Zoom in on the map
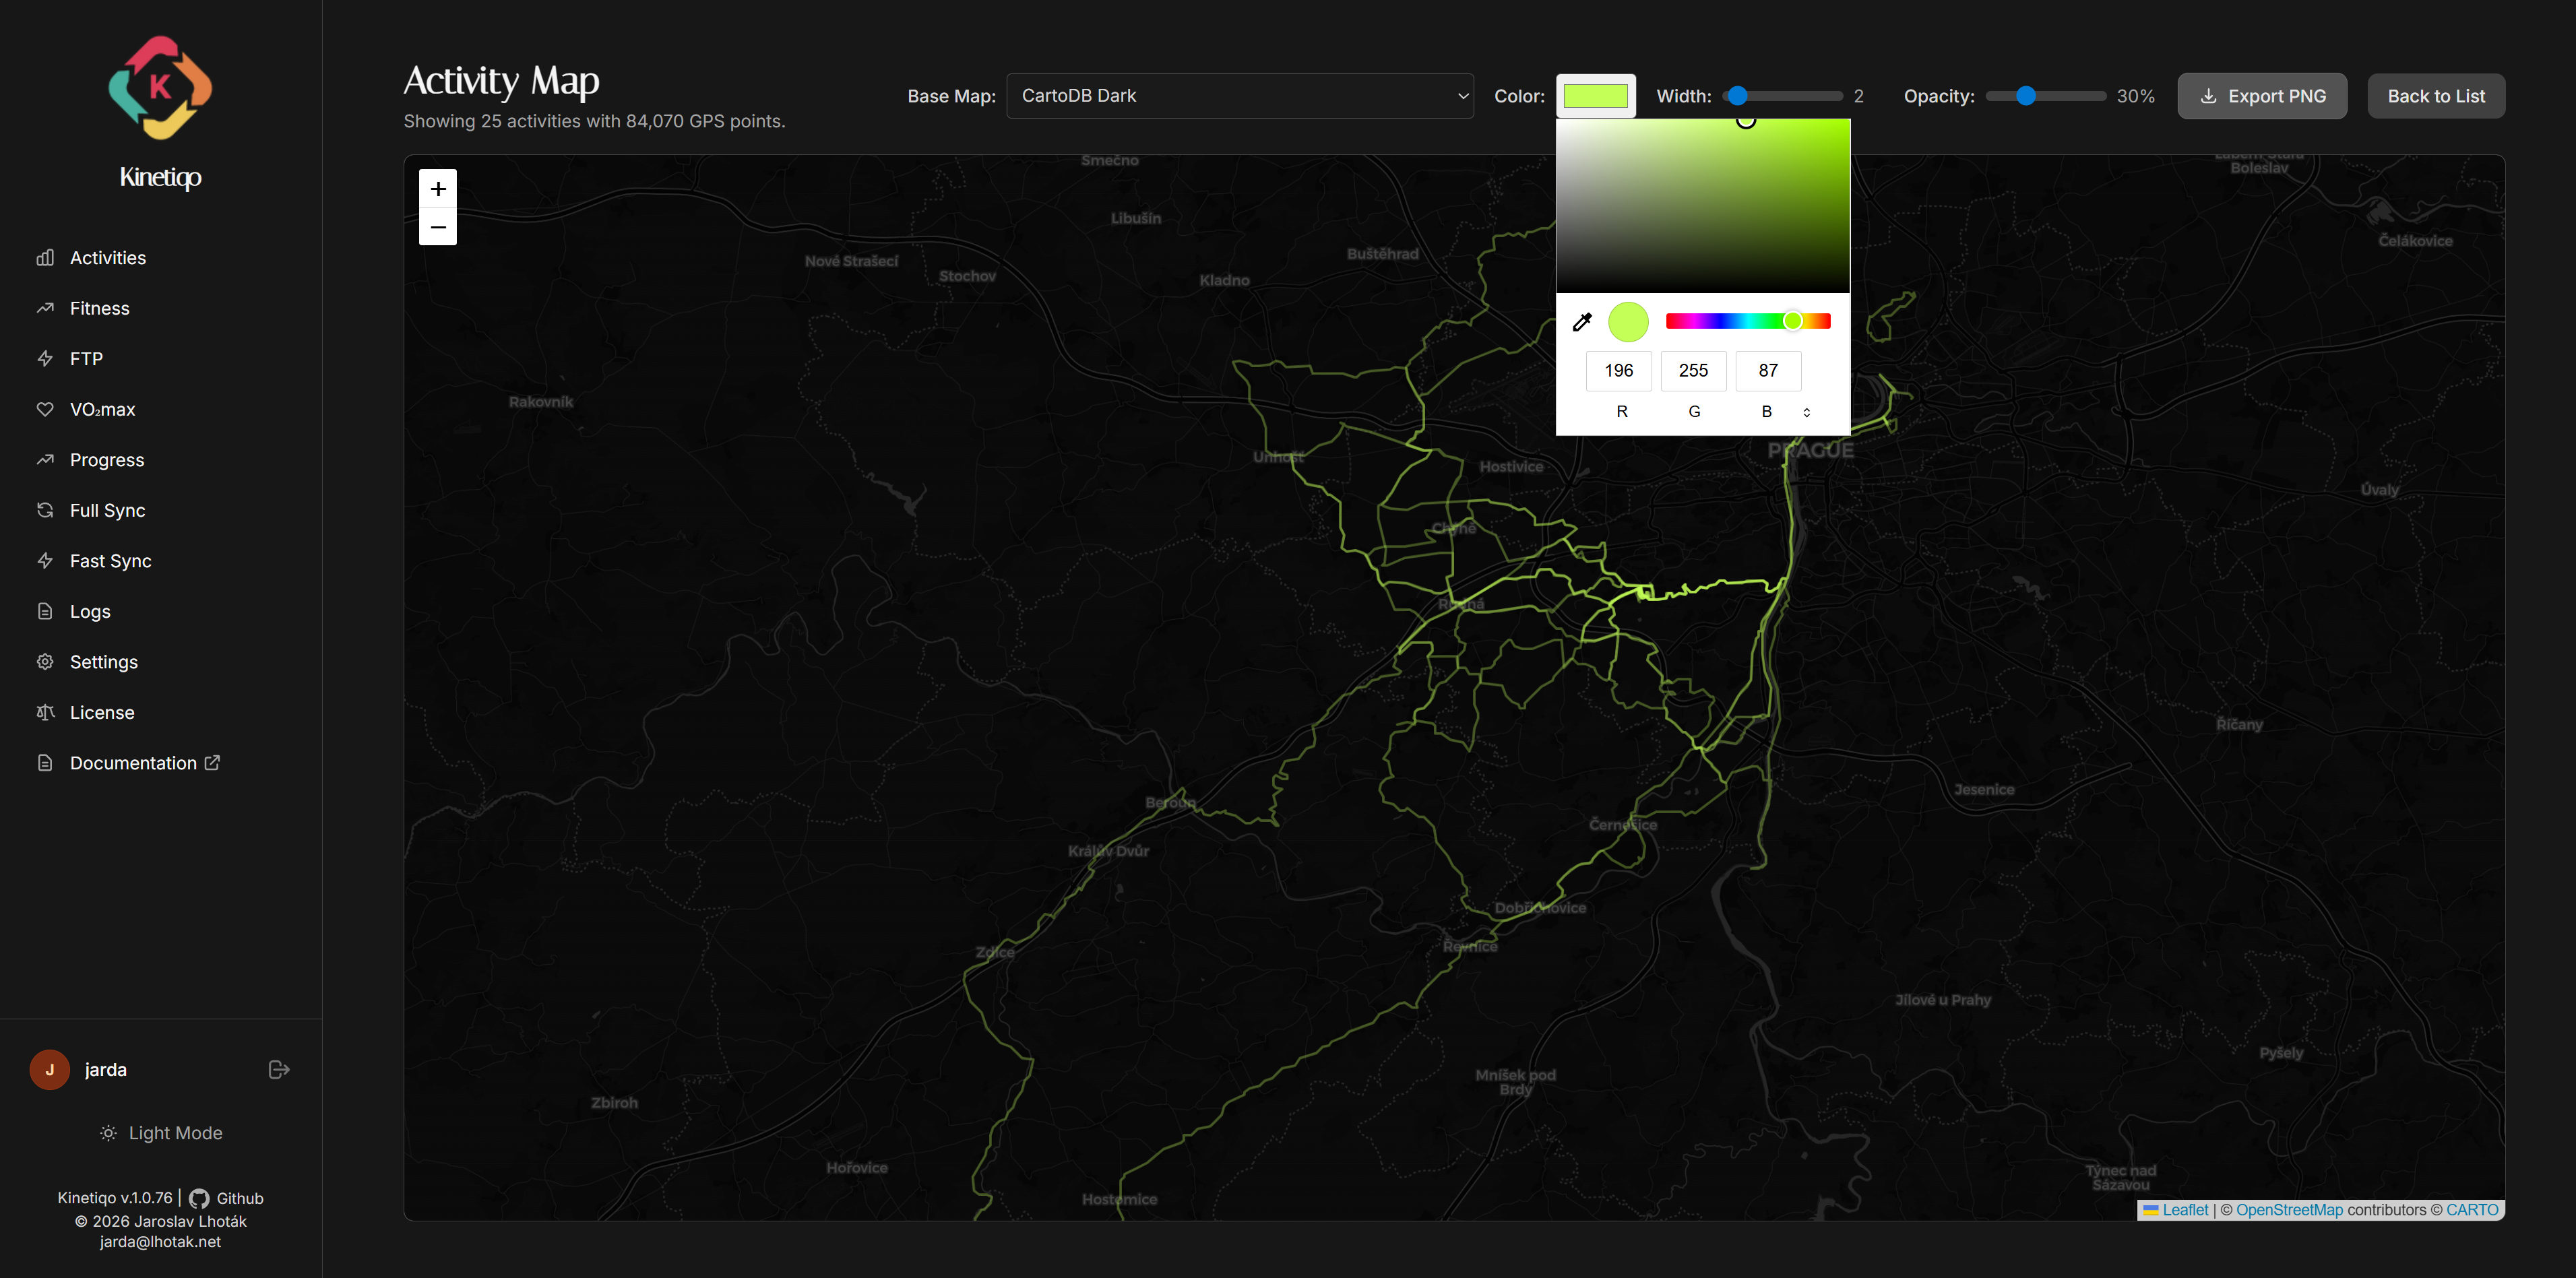2576x1278 pixels. tap(438, 189)
